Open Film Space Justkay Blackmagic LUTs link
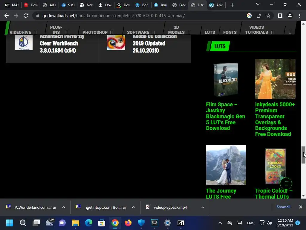The height and width of the screenshot is (230, 306). (225, 116)
